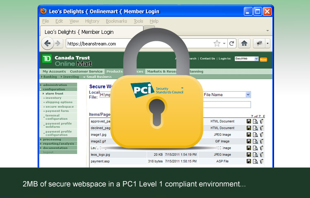The image size is (310, 198).
Task: Open the Edit menu
Action: [59, 21]
